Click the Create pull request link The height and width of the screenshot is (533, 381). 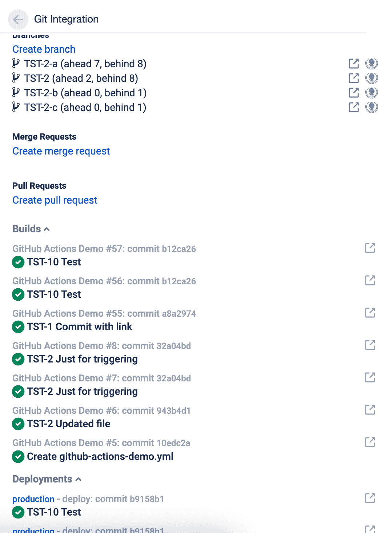pos(55,200)
